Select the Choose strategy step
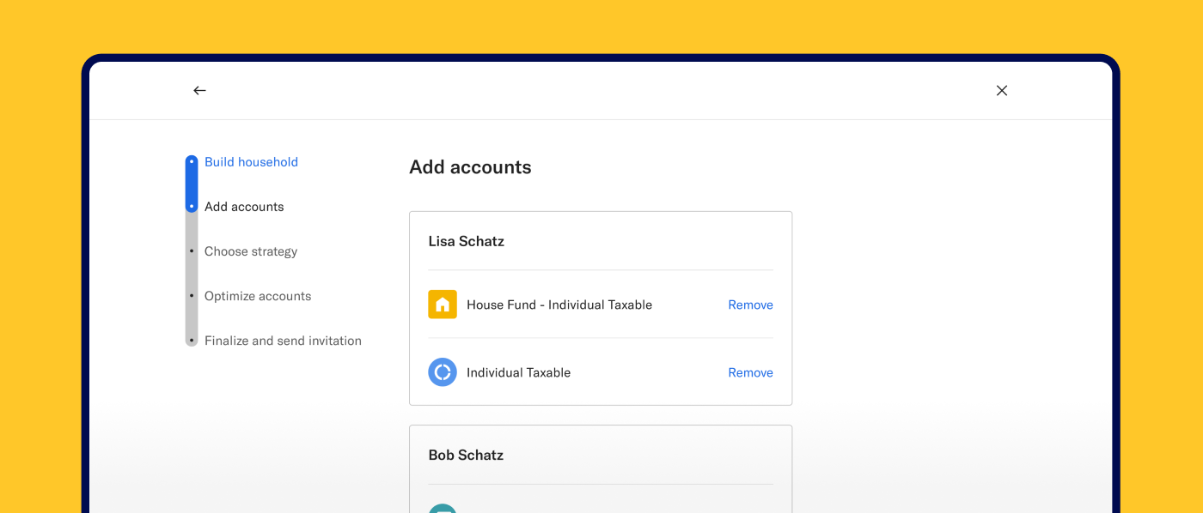 250,250
